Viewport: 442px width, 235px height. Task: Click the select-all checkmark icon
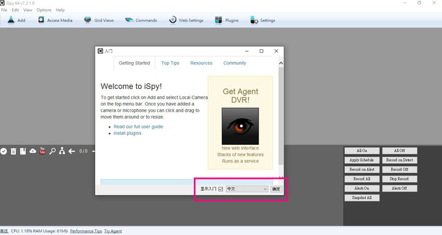pos(4,152)
